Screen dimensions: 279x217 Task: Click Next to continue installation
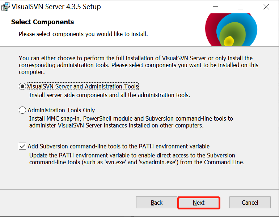pyautogui.click(x=199, y=203)
